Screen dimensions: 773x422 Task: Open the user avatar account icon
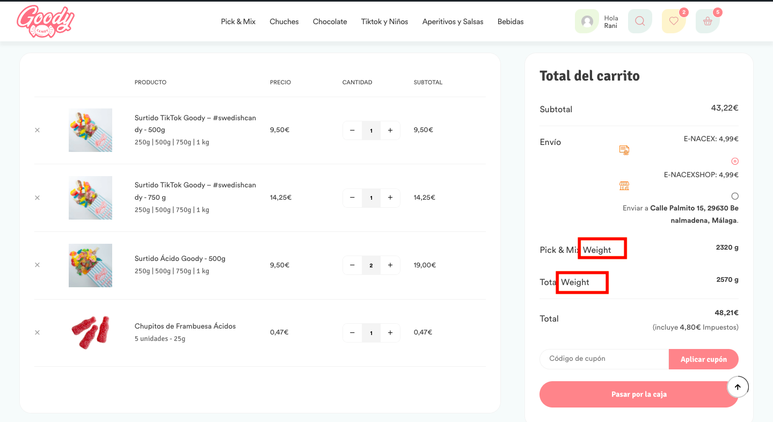[587, 21]
